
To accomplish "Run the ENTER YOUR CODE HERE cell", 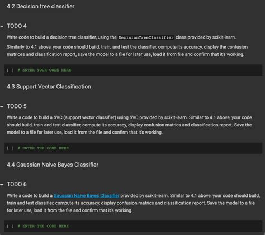I will 10,70.
